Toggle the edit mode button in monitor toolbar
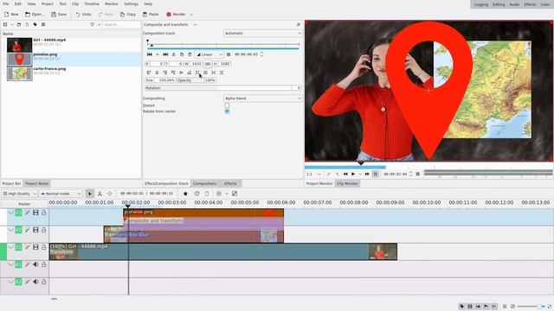The width and height of the screenshot is (554, 311). coord(376,175)
